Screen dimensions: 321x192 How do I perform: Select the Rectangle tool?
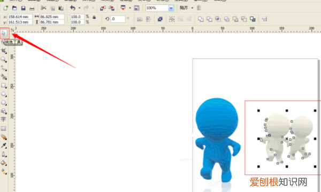pos(4,85)
